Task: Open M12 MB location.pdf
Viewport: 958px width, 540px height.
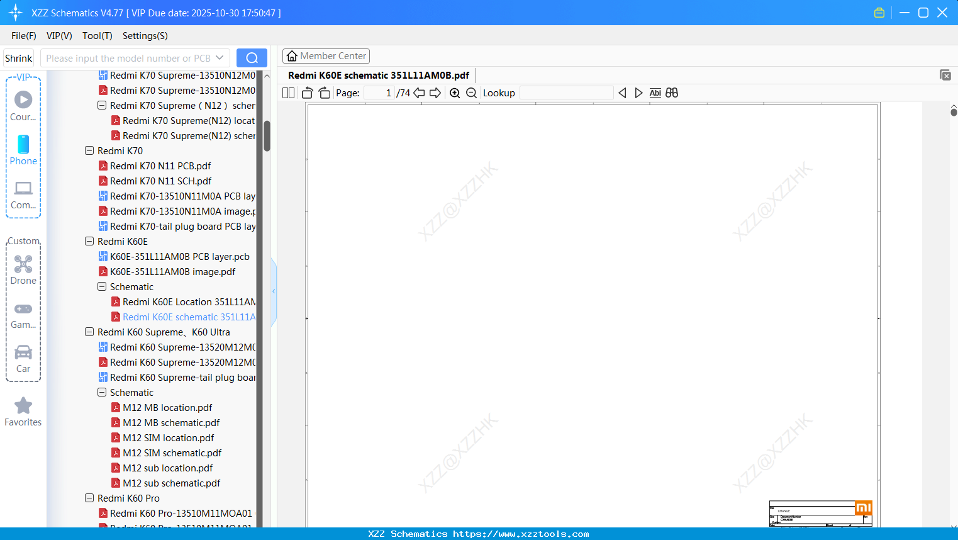Action: 167,408
